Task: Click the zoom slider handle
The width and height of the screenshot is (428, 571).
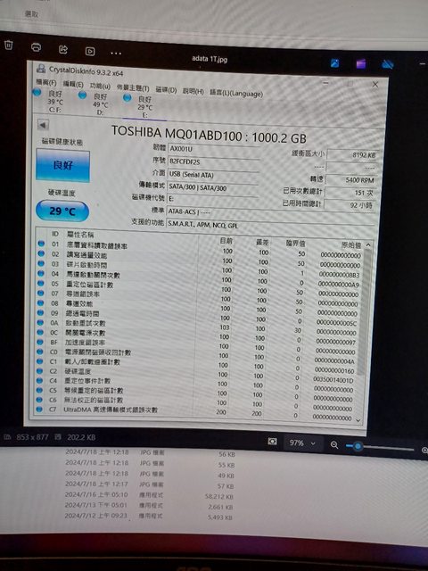Action: pos(358,446)
